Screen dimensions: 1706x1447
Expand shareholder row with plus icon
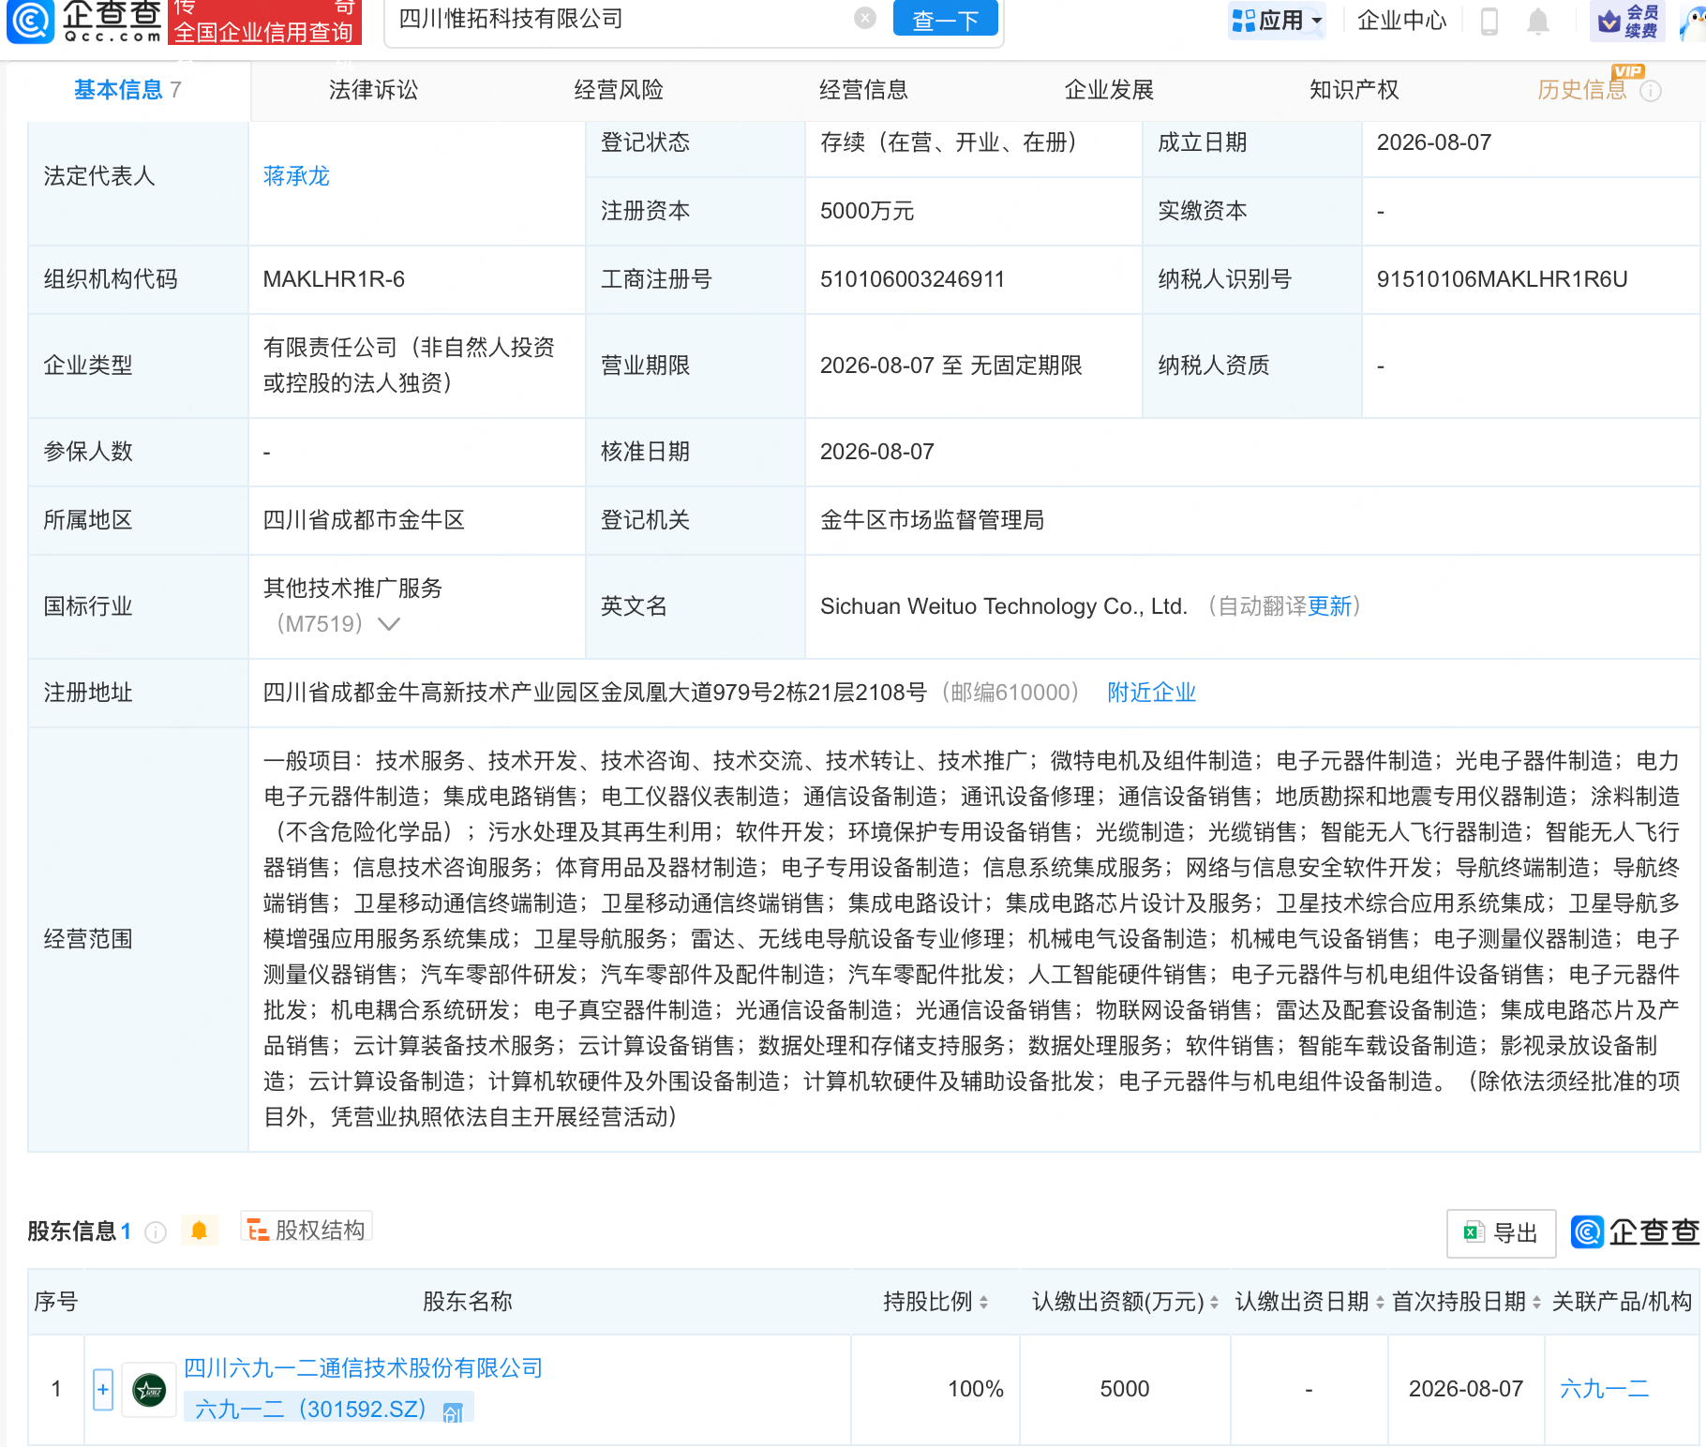pyautogui.click(x=103, y=1389)
